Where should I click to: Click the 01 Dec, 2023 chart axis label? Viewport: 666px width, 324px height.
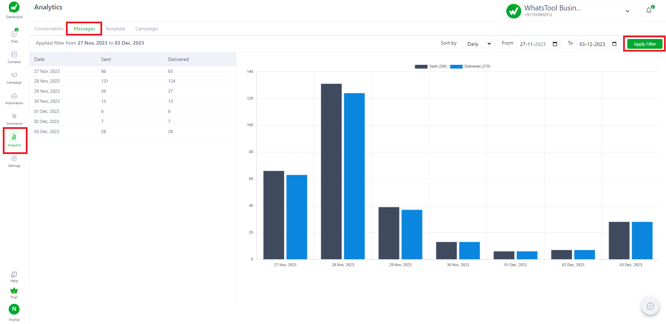click(x=515, y=265)
